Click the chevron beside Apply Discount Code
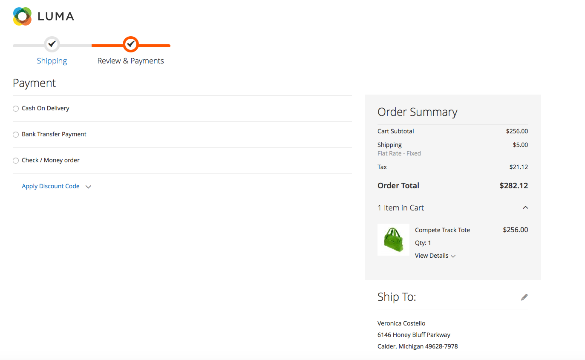The image size is (585, 360). 88,187
